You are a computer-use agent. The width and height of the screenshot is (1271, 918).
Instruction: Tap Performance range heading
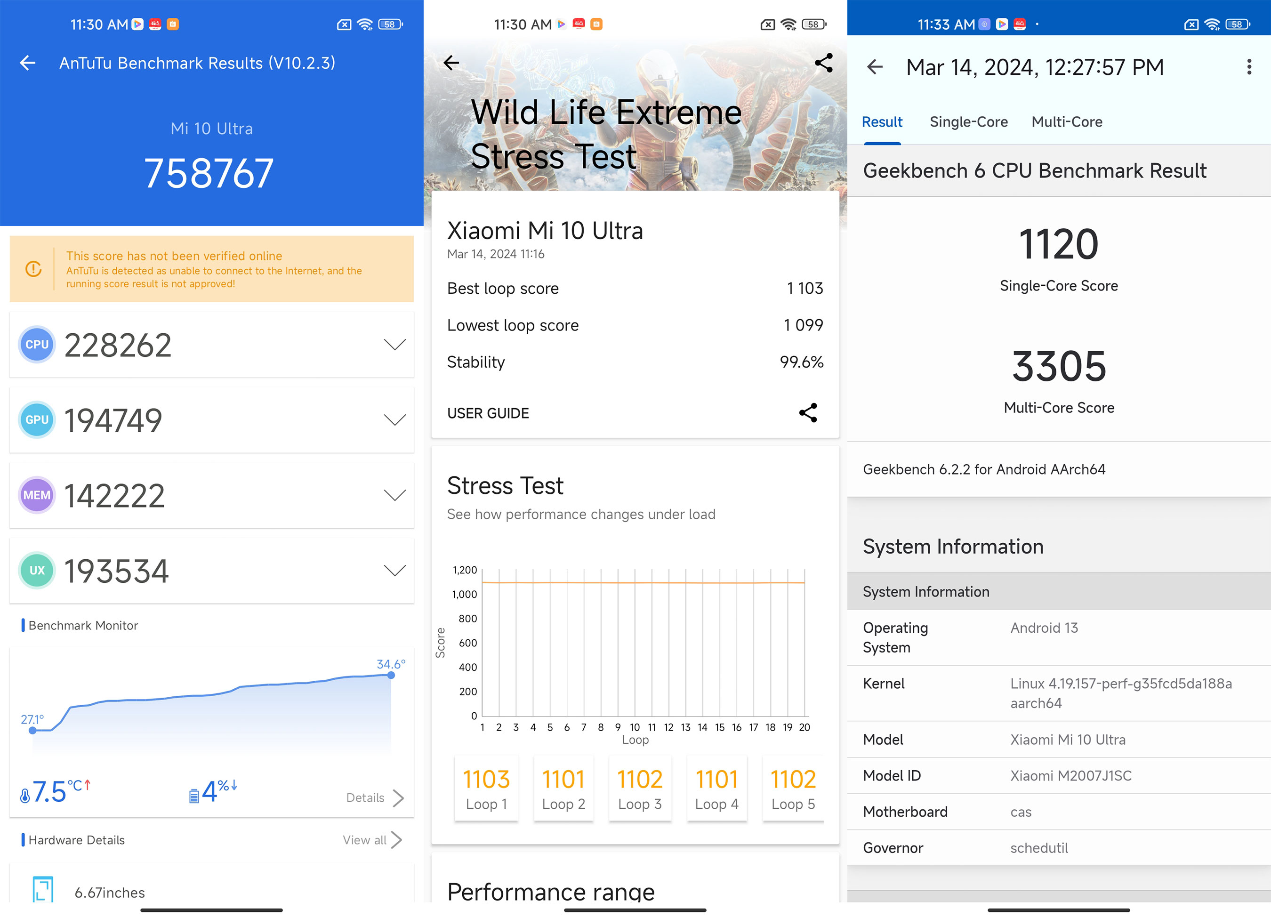551,891
